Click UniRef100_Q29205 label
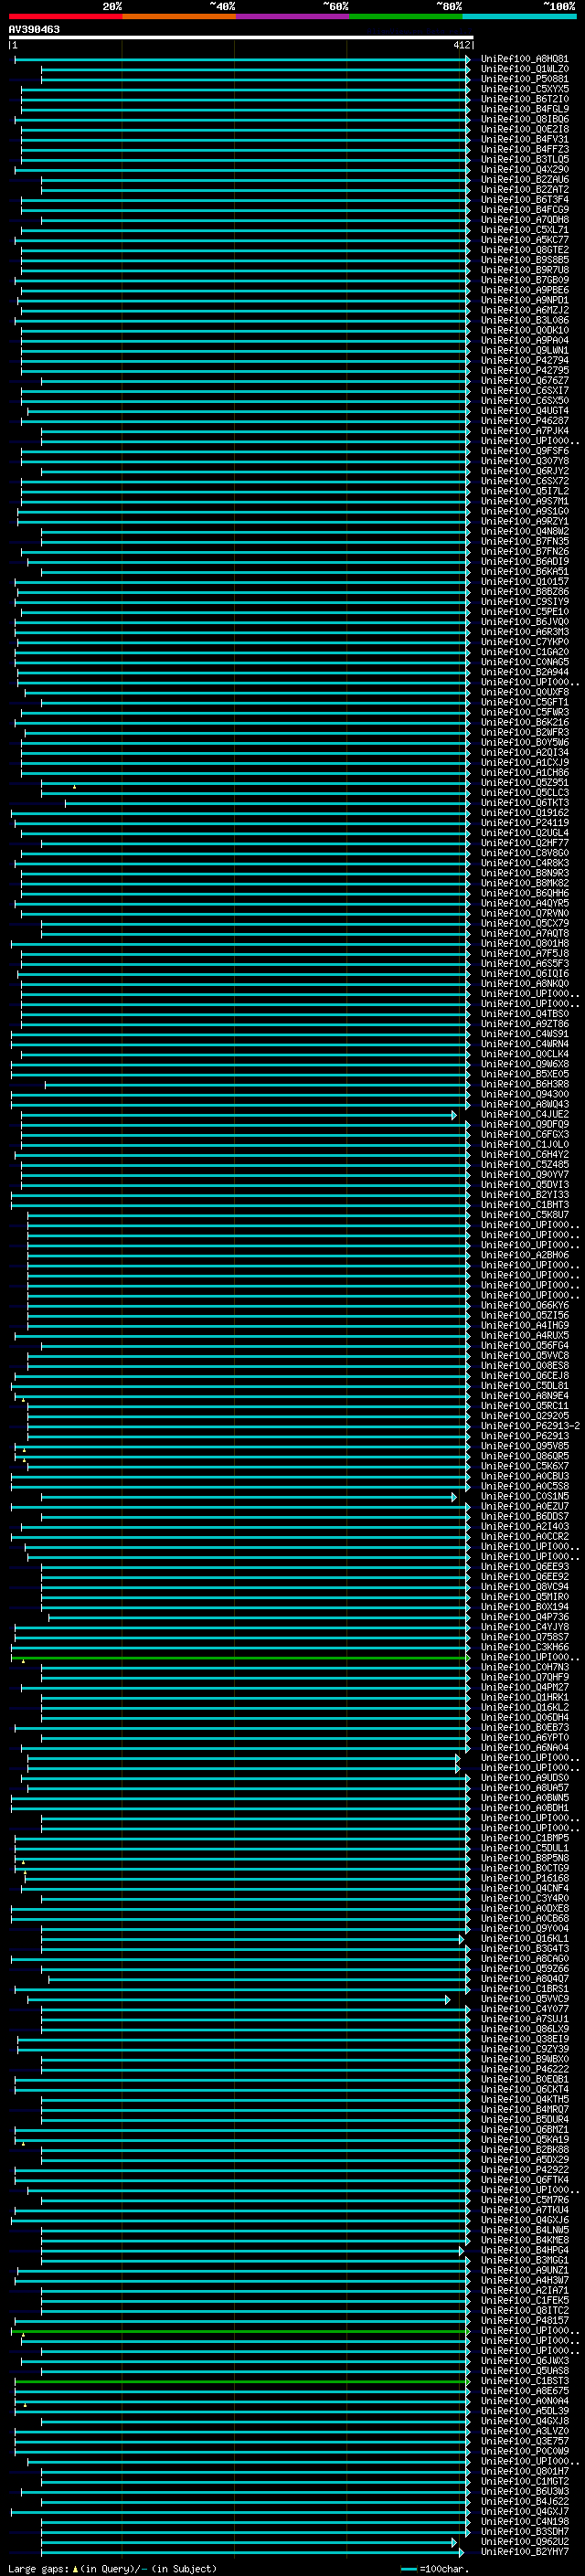 [524, 1416]
